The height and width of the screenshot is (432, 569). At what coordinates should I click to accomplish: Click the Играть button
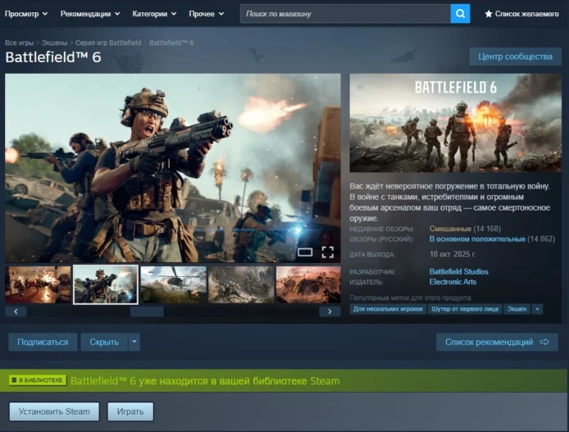(130, 412)
